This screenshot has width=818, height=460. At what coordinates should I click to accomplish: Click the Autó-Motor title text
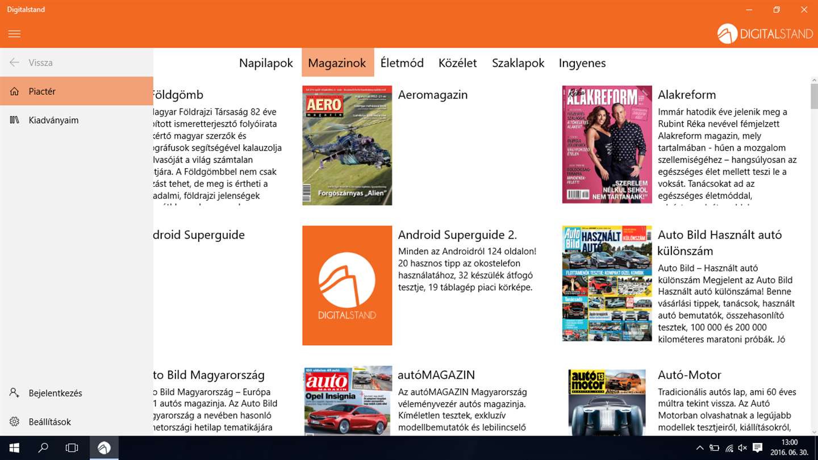click(690, 375)
